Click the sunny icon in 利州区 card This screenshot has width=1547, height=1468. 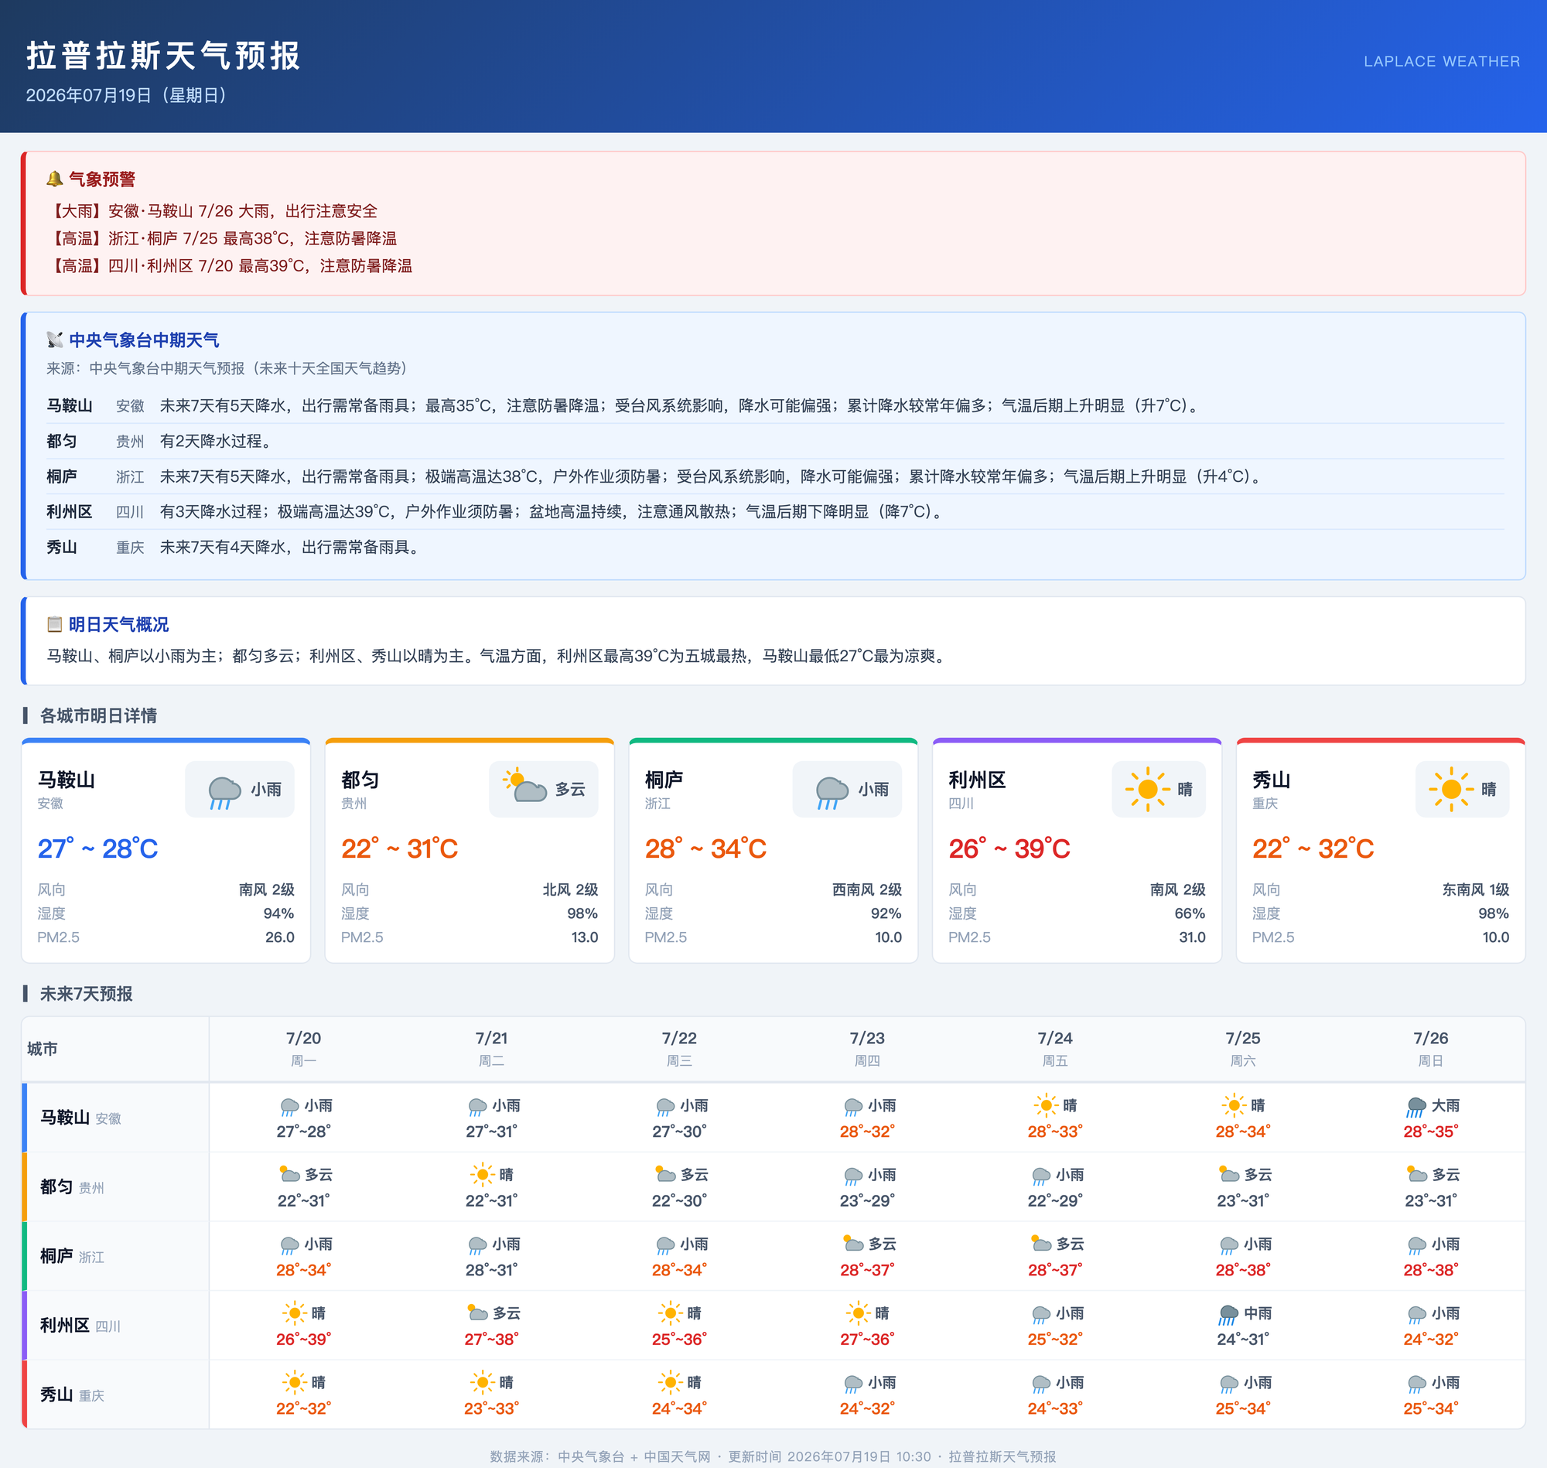click(x=1148, y=790)
